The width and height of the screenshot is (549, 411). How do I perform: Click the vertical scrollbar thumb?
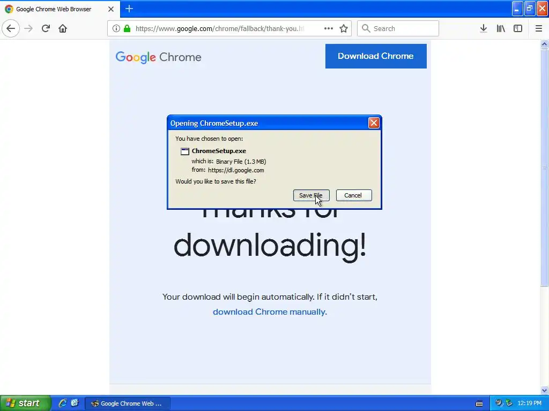(544, 168)
